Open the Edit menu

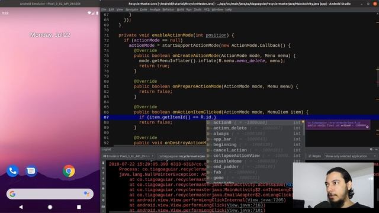pos(111,9)
